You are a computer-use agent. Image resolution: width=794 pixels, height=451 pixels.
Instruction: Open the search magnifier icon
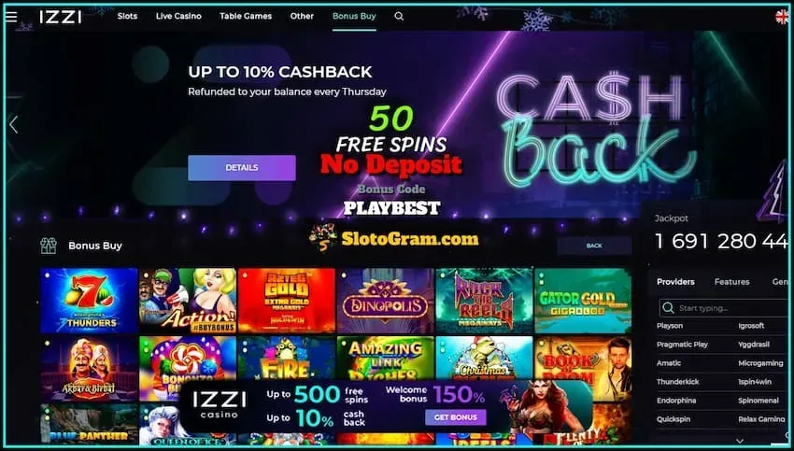pyautogui.click(x=399, y=16)
